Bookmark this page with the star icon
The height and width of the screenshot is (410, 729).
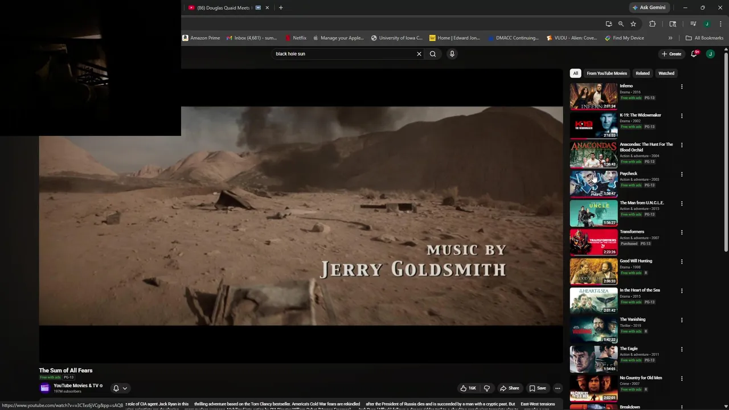(x=633, y=24)
